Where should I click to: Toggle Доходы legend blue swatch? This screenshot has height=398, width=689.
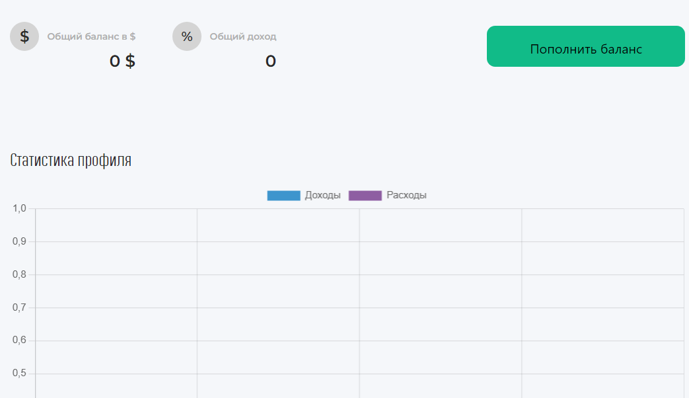pyautogui.click(x=284, y=195)
